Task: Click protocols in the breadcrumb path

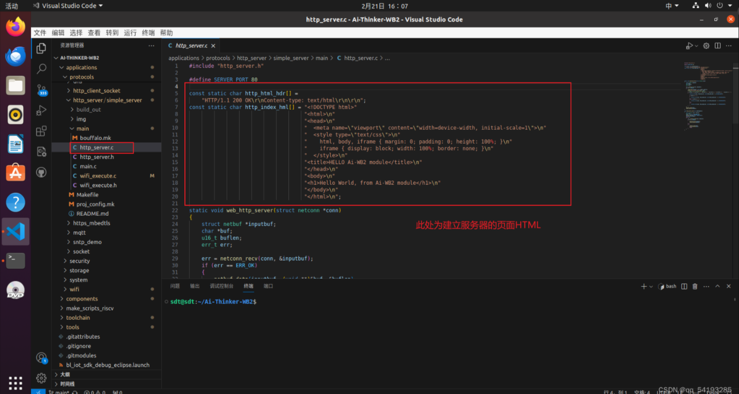Action: tap(218, 58)
